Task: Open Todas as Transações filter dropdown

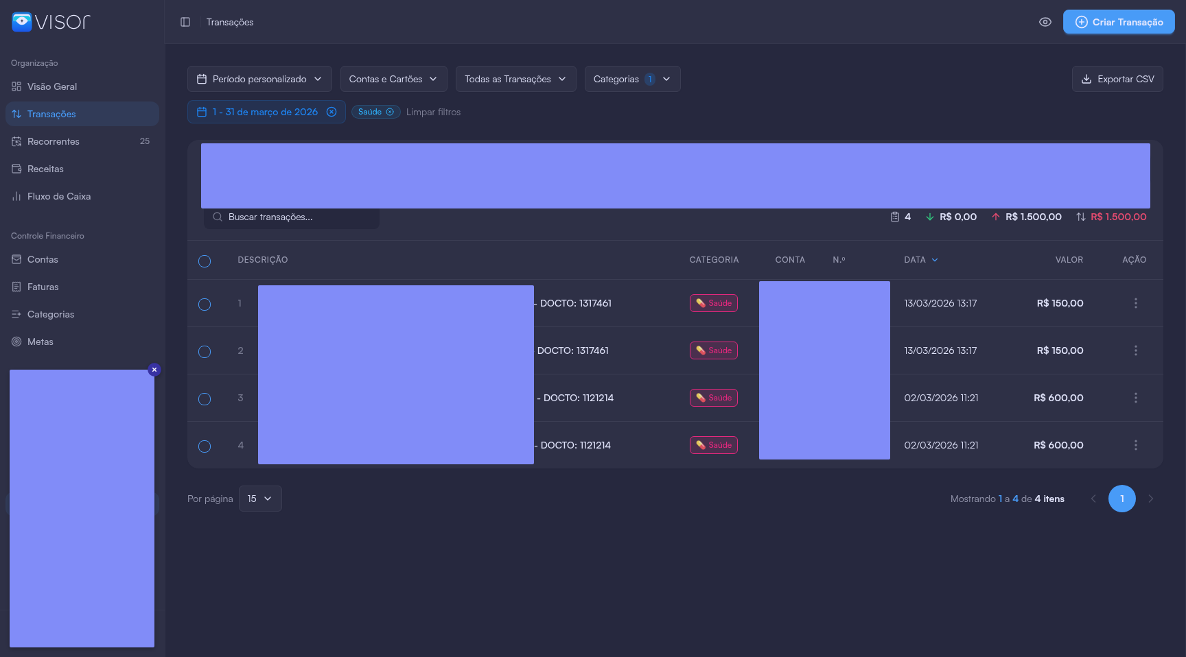Action: pos(515,79)
